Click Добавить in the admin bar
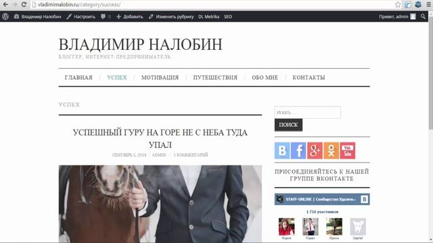 [129, 16]
